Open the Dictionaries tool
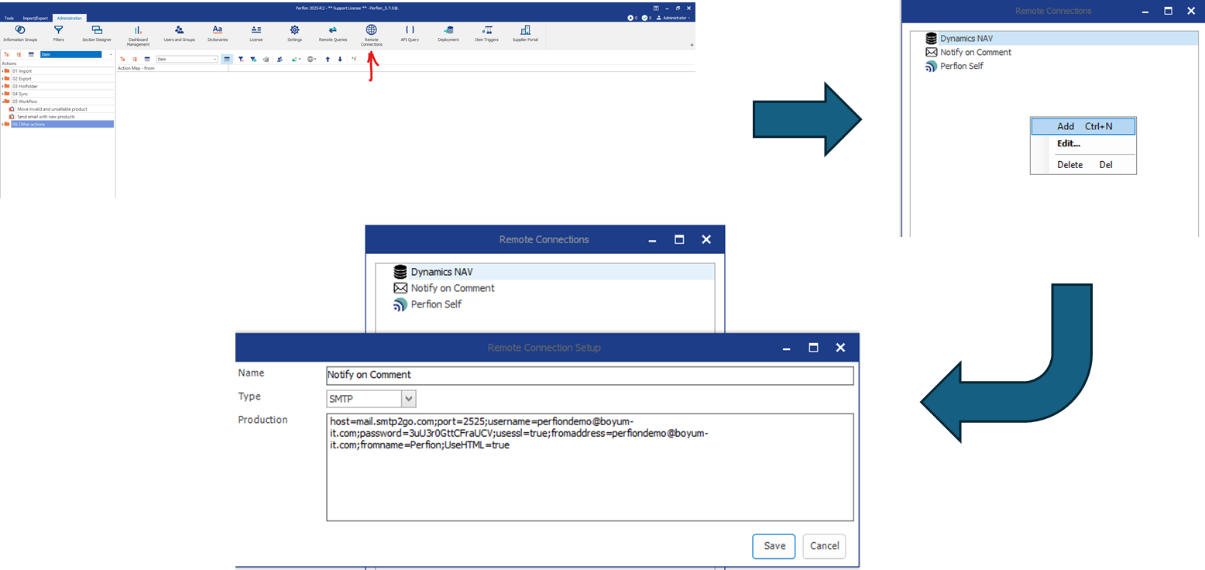This screenshot has height=570, width=1205. [218, 33]
